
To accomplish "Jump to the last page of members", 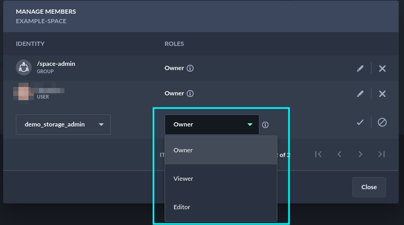I will [x=381, y=154].
